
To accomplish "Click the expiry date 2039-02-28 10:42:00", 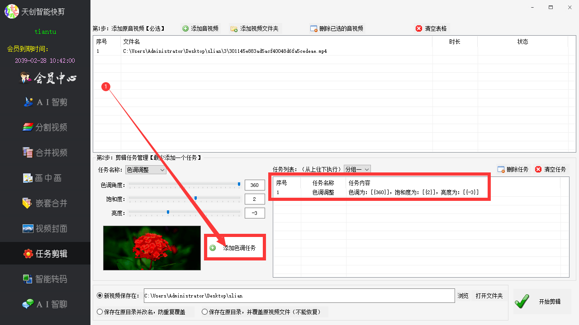I will tap(45, 60).
